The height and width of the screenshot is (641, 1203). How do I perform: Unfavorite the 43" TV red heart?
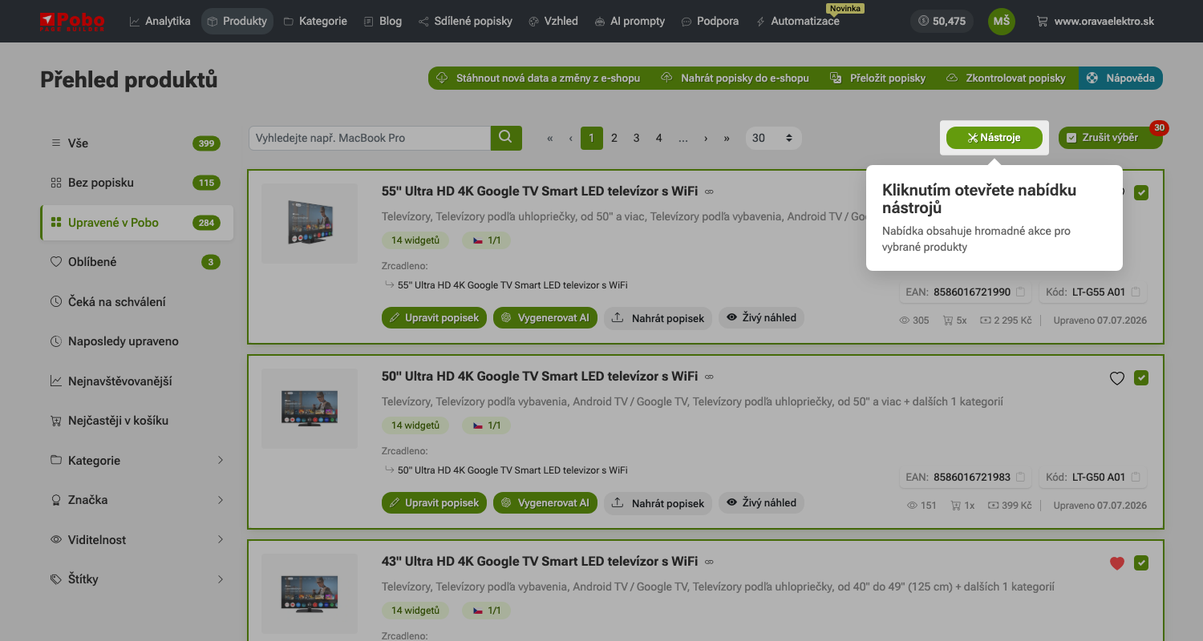pos(1117,563)
